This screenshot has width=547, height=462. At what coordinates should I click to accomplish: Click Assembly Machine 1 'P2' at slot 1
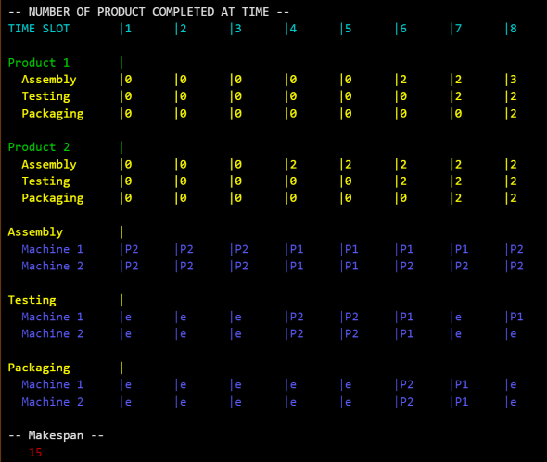pos(132,249)
